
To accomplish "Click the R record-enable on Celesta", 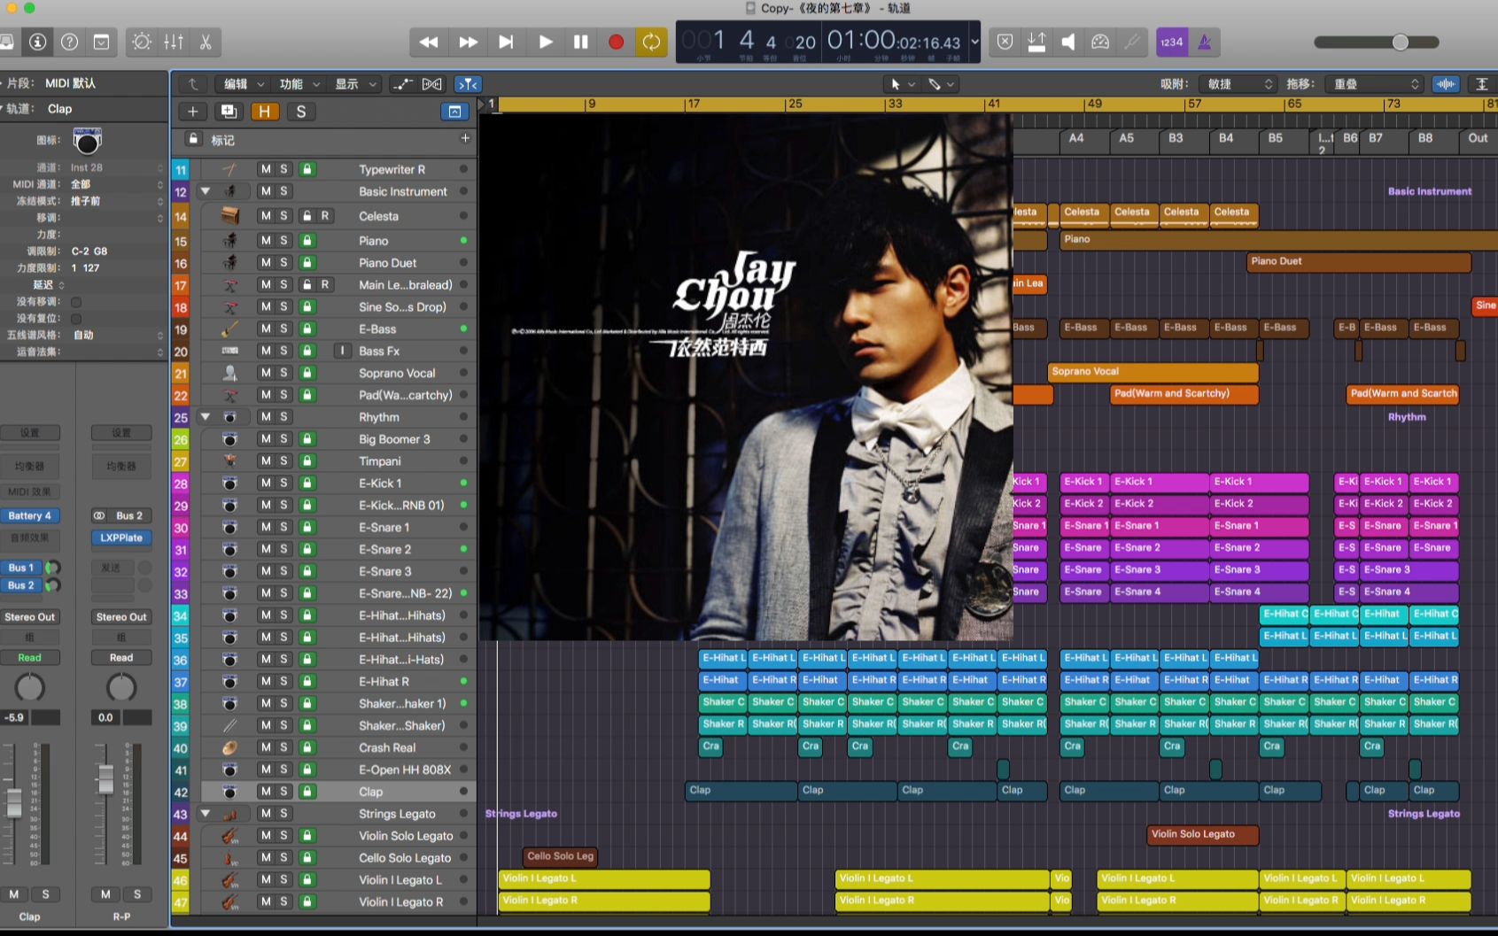I will [325, 216].
